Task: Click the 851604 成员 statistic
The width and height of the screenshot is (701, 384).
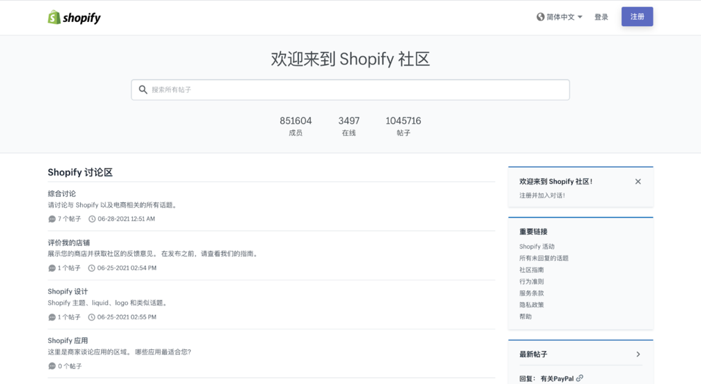Action: (296, 126)
